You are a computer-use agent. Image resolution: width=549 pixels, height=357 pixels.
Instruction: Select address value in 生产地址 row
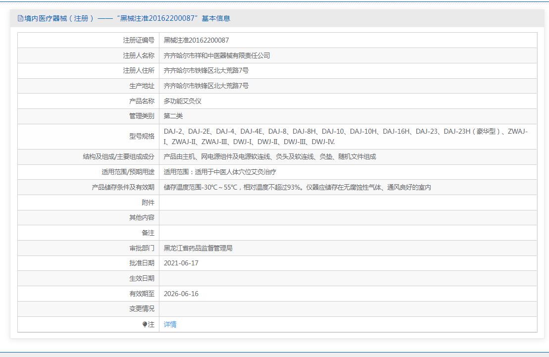click(206, 86)
